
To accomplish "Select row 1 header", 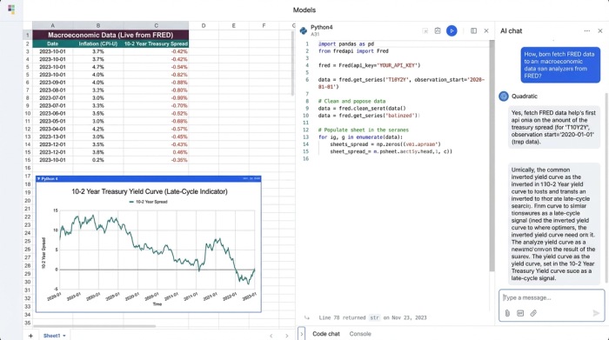I will [x=28, y=35].
